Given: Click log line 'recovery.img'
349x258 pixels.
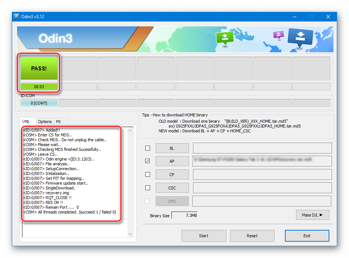Looking at the screenshot, I should click(x=46, y=193).
